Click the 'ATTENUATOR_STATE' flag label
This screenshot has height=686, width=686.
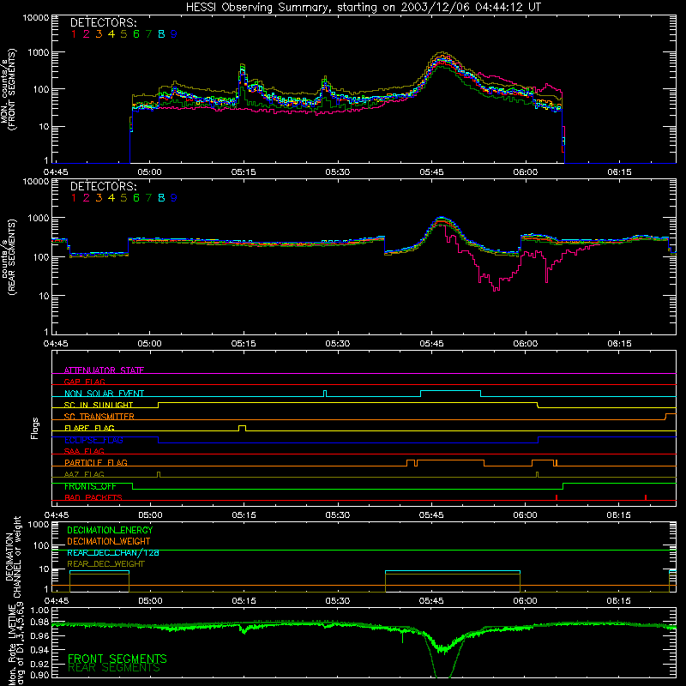pos(104,370)
